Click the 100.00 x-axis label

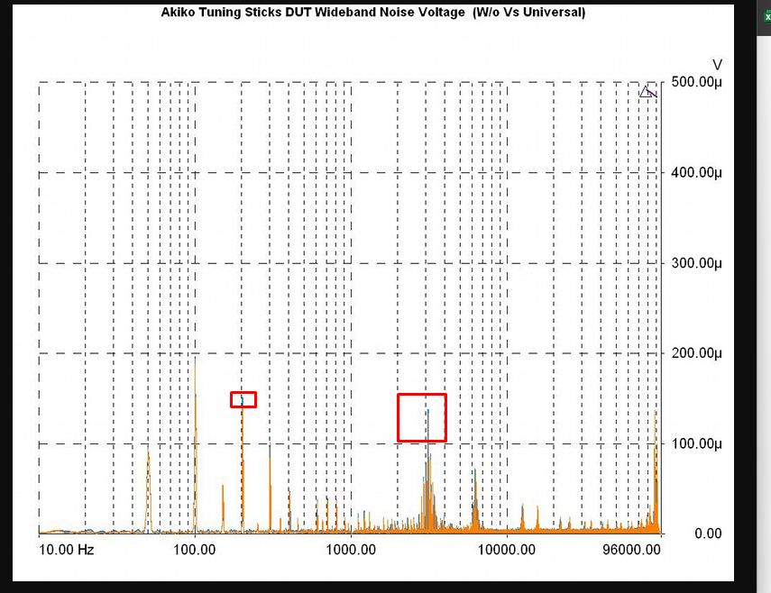[x=195, y=549]
